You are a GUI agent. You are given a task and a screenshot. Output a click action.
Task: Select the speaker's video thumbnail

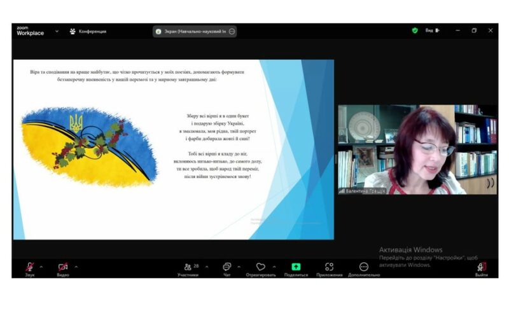pos(417,149)
